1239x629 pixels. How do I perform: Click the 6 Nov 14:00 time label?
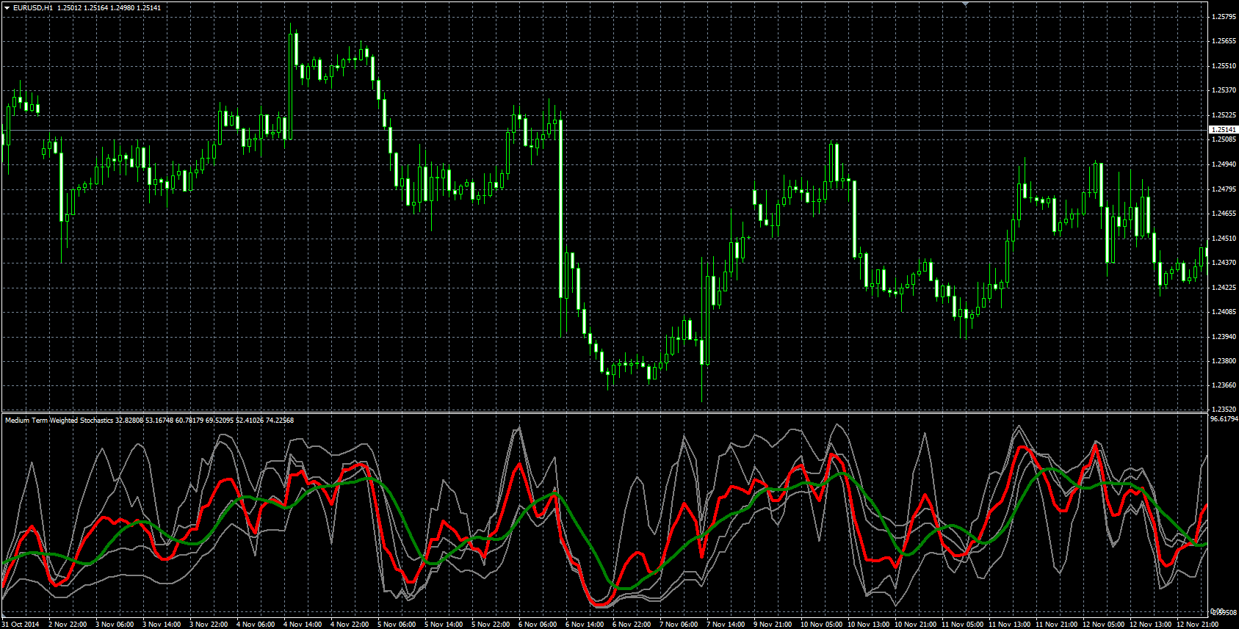pyautogui.click(x=585, y=625)
